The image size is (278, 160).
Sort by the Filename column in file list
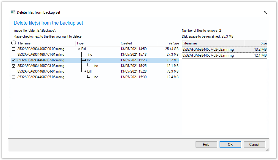tap(24, 43)
